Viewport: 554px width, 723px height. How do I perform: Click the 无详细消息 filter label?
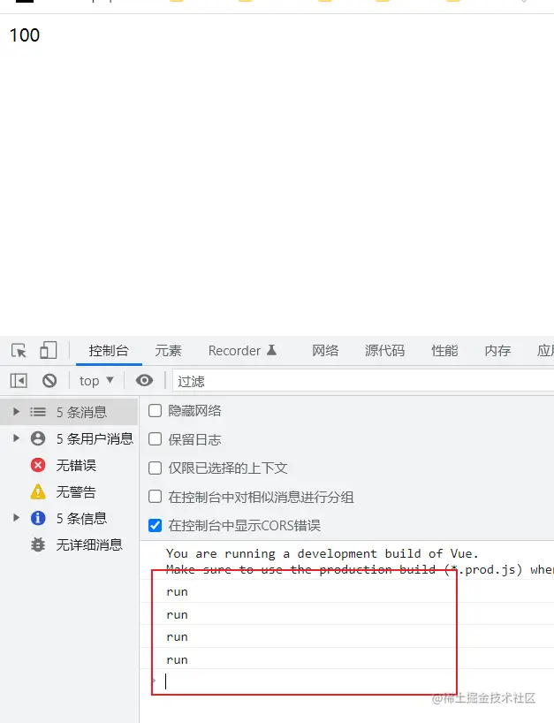[89, 545]
